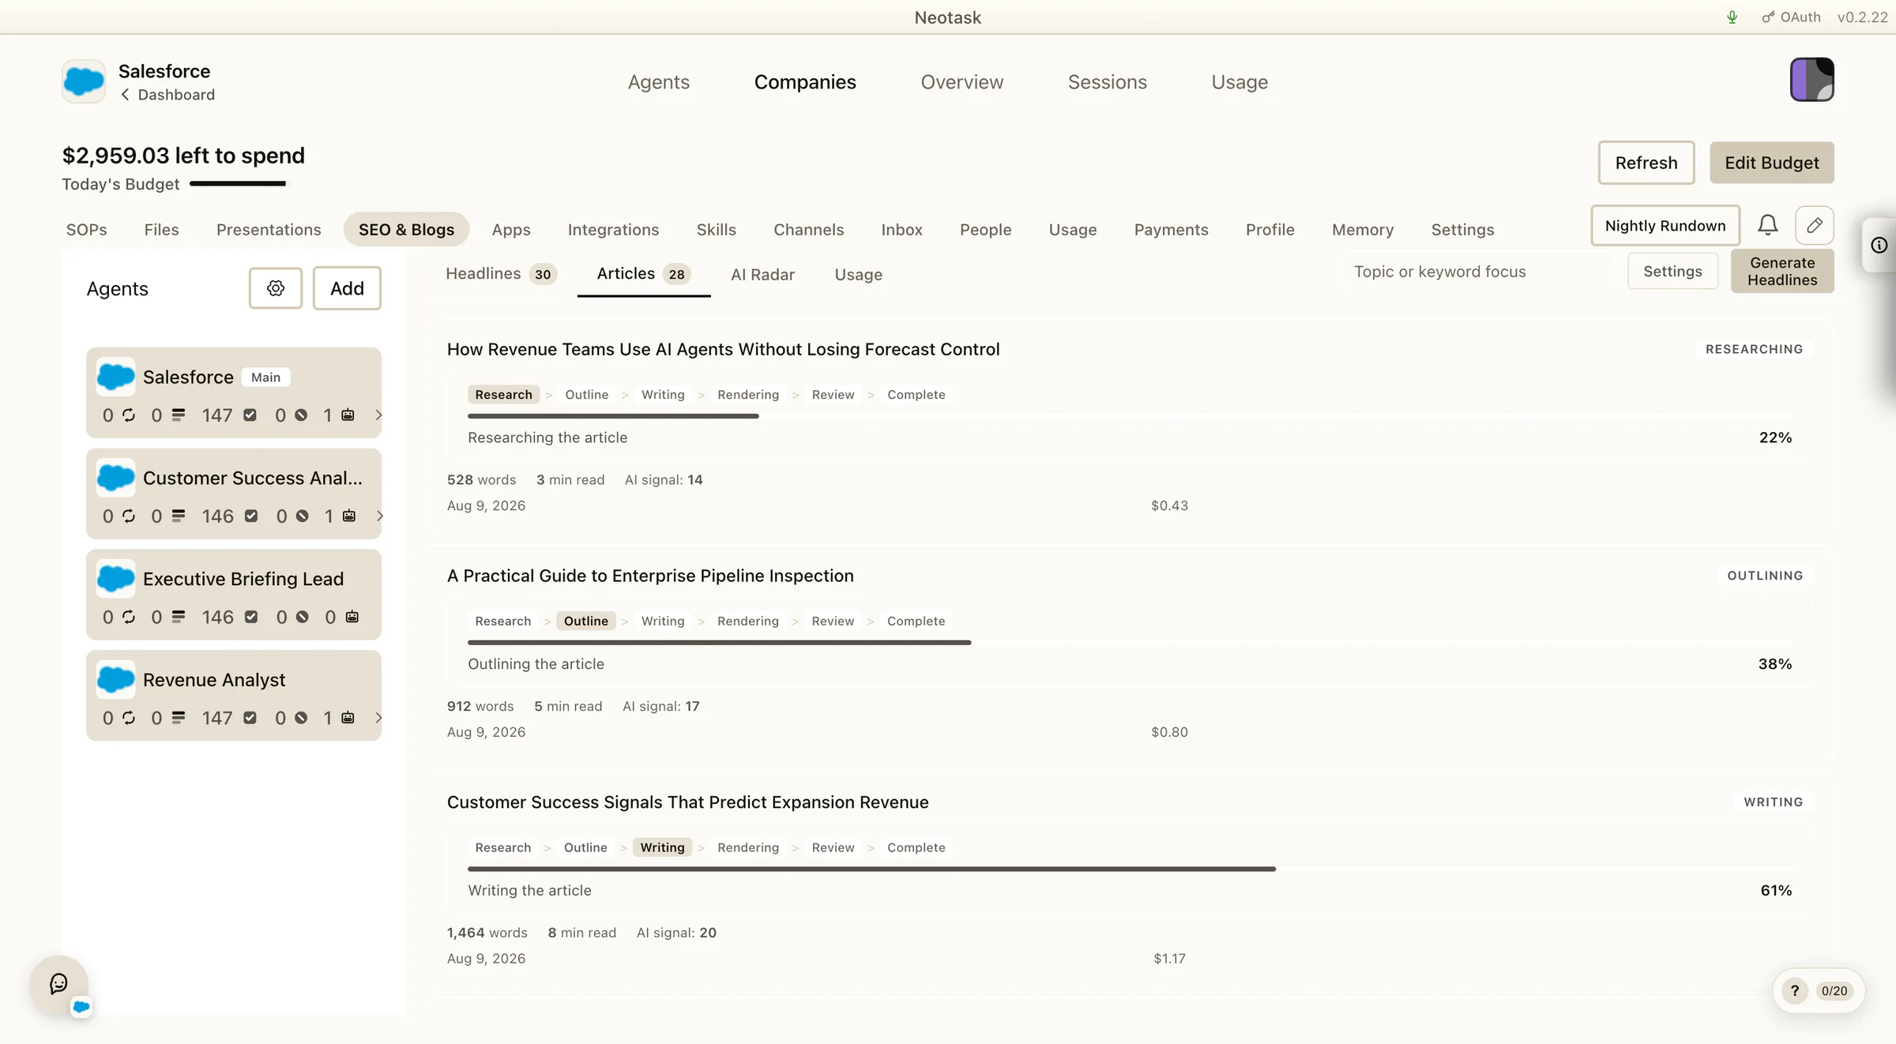Select the Integrations tab
This screenshot has height=1044, width=1896.
[x=613, y=229]
